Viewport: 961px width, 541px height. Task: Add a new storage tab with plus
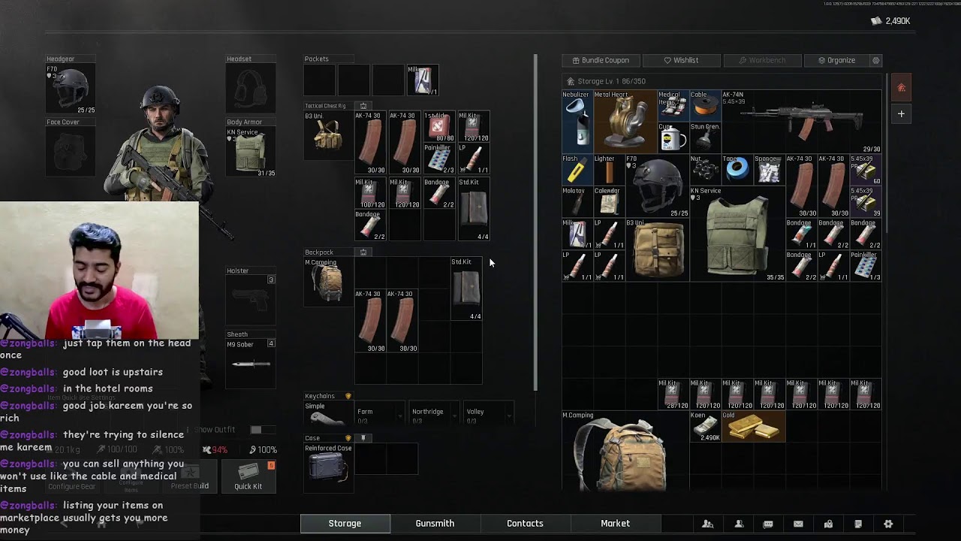pyautogui.click(x=902, y=114)
